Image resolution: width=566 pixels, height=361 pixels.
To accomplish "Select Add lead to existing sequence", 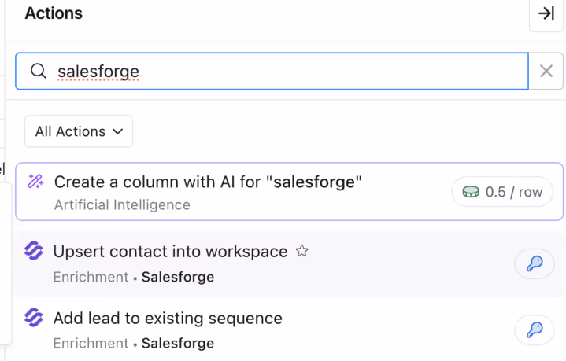I will pyautogui.click(x=168, y=319).
